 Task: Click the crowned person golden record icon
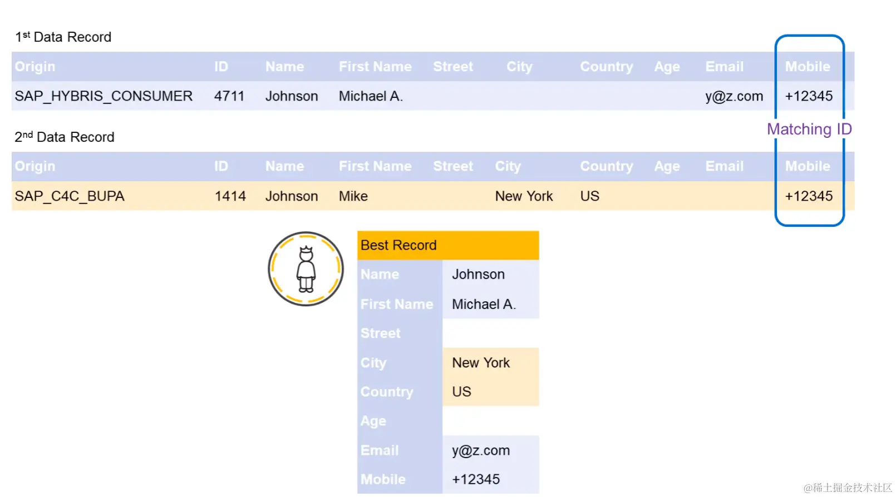tap(306, 269)
